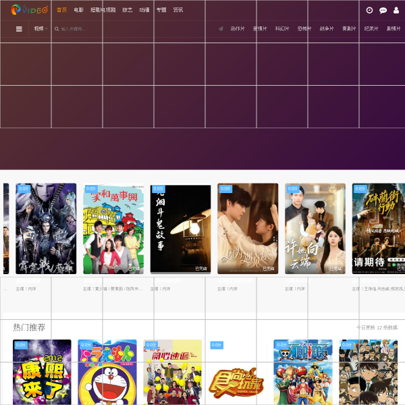
Task: Open the hamburger menu icon
Action: (19, 29)
